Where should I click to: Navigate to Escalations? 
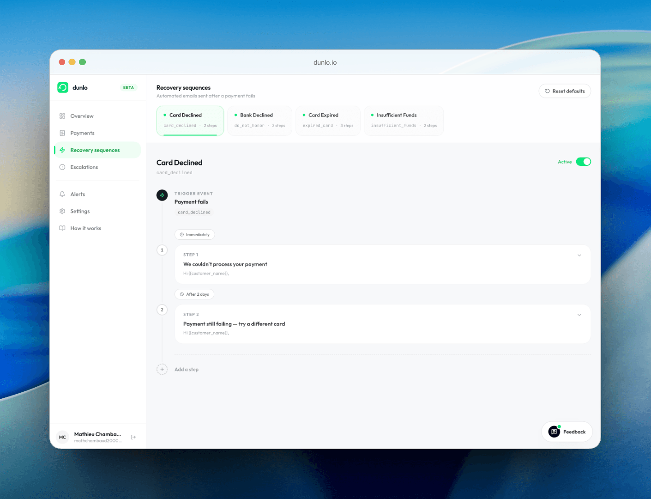[x=97, y=167]
